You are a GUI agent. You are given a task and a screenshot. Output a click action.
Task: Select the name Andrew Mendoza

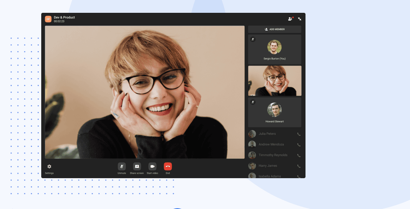[271, 145]
